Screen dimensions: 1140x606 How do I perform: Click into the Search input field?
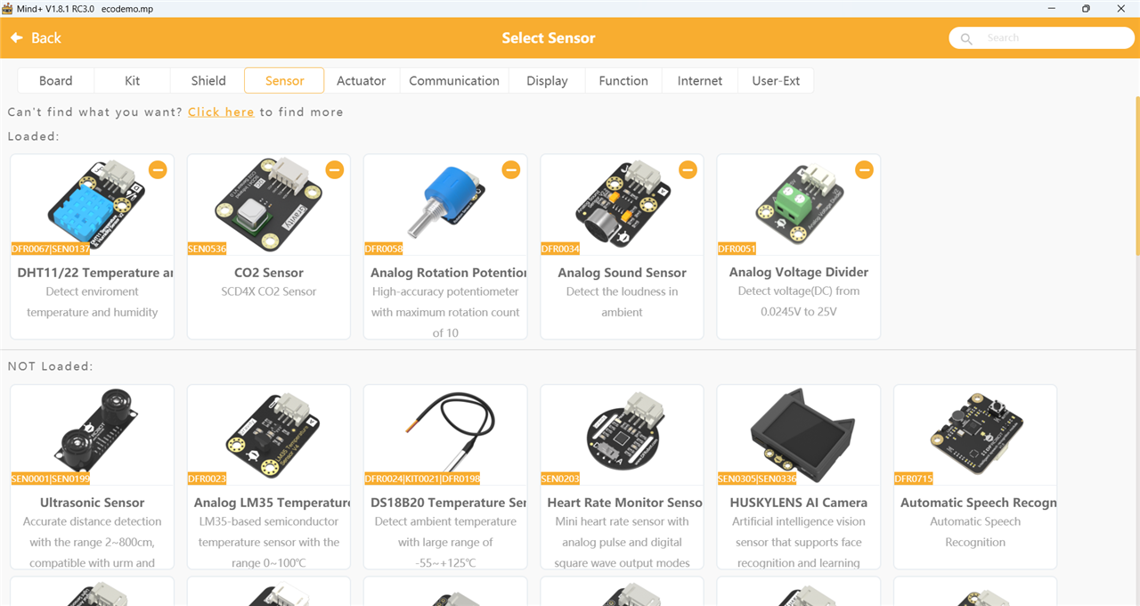click(1042, 38)
